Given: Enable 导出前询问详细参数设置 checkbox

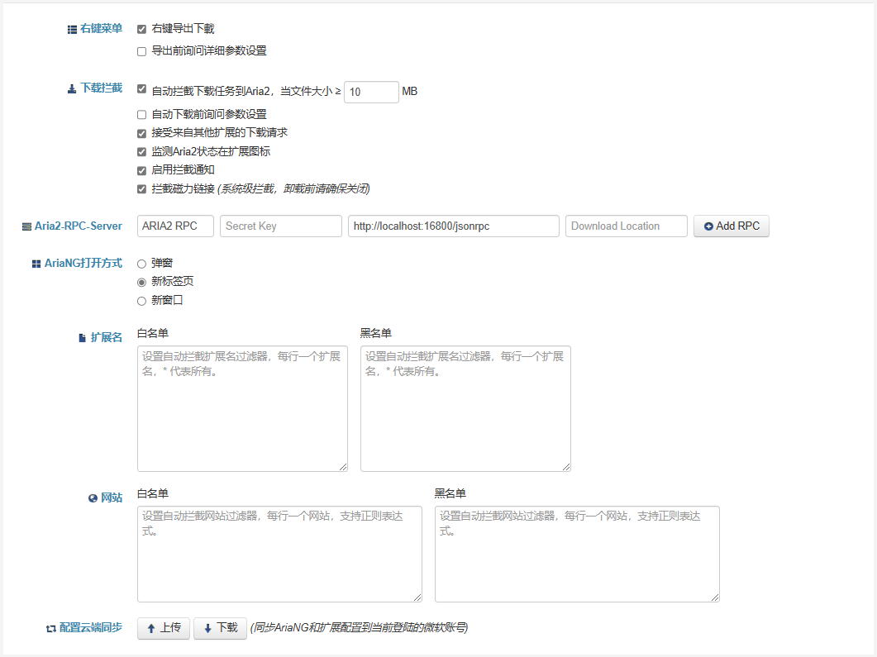Looking at the screenshot, I should coord(141,51).
